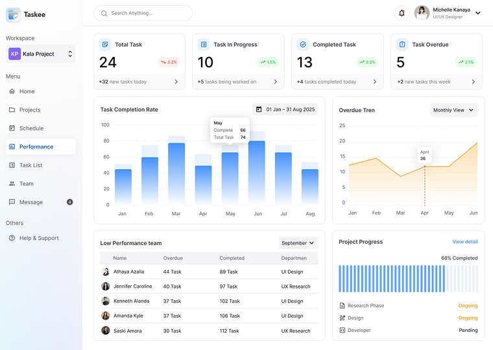This screenshot has width=493, height=350.
Task: Open Help & Support
Action: [x=41, y=238]
